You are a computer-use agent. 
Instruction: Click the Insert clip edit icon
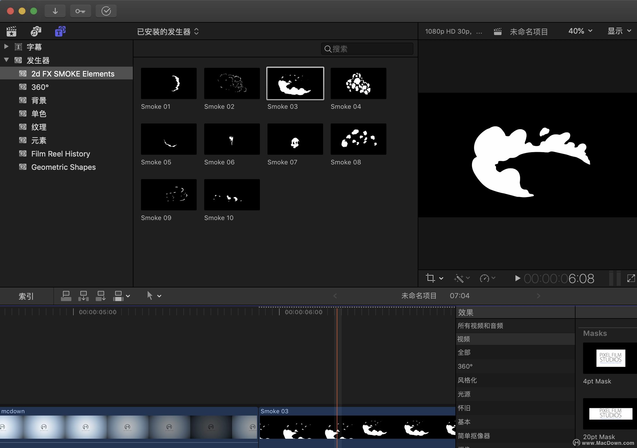[x=84, y=296]
